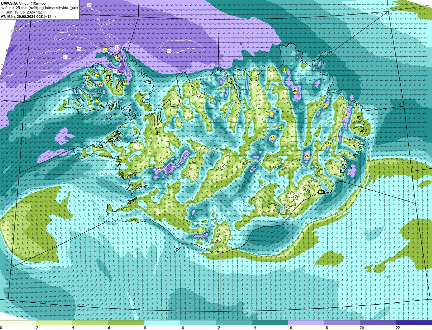Click the yellow "27" max gust marker

pyautogui.click(x=105, y=49)
